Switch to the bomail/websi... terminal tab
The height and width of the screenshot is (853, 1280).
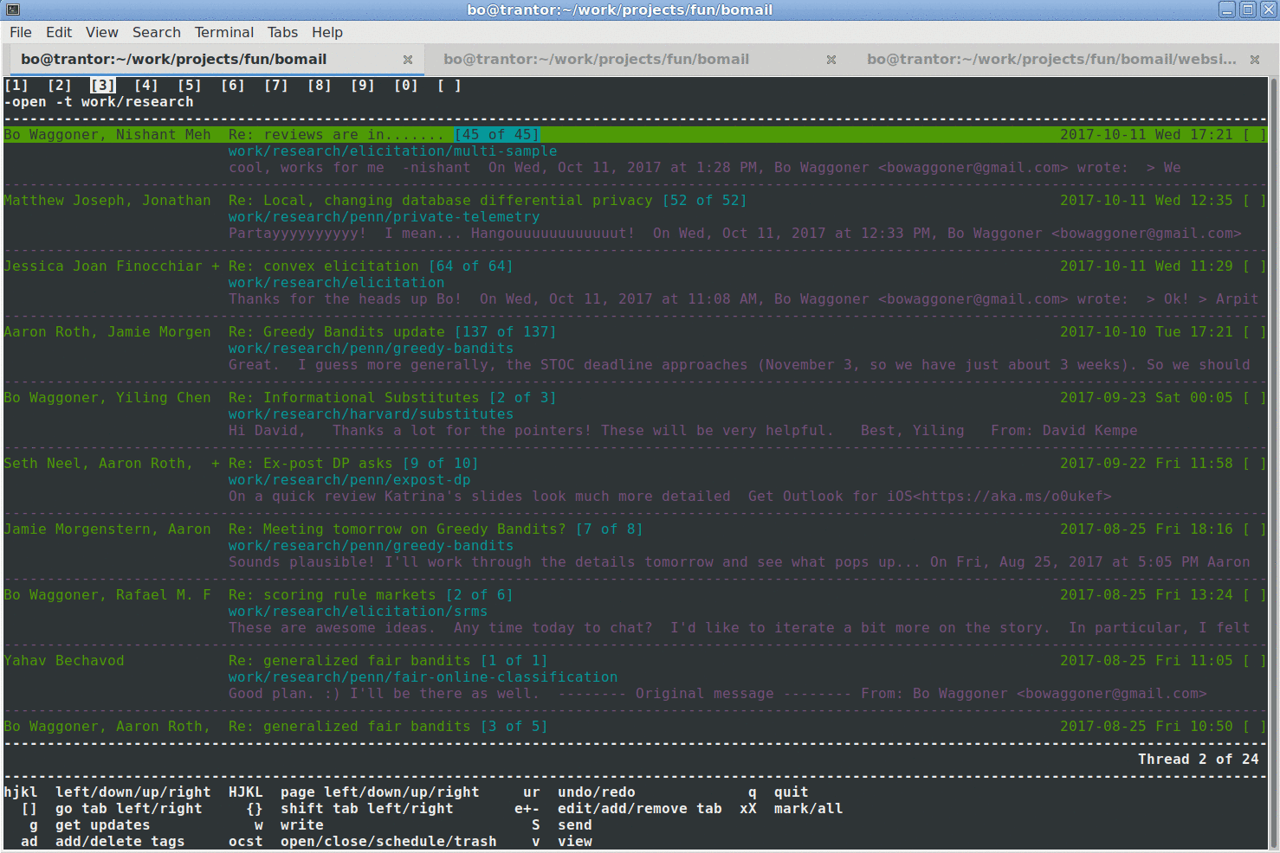click(1051, 60)
